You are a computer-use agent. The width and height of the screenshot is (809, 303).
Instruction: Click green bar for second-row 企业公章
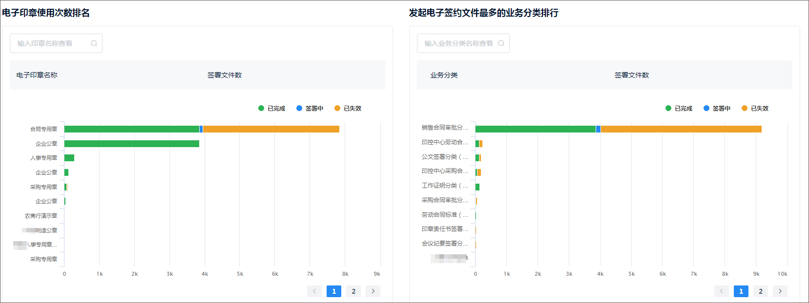click(x=132, y=144)
